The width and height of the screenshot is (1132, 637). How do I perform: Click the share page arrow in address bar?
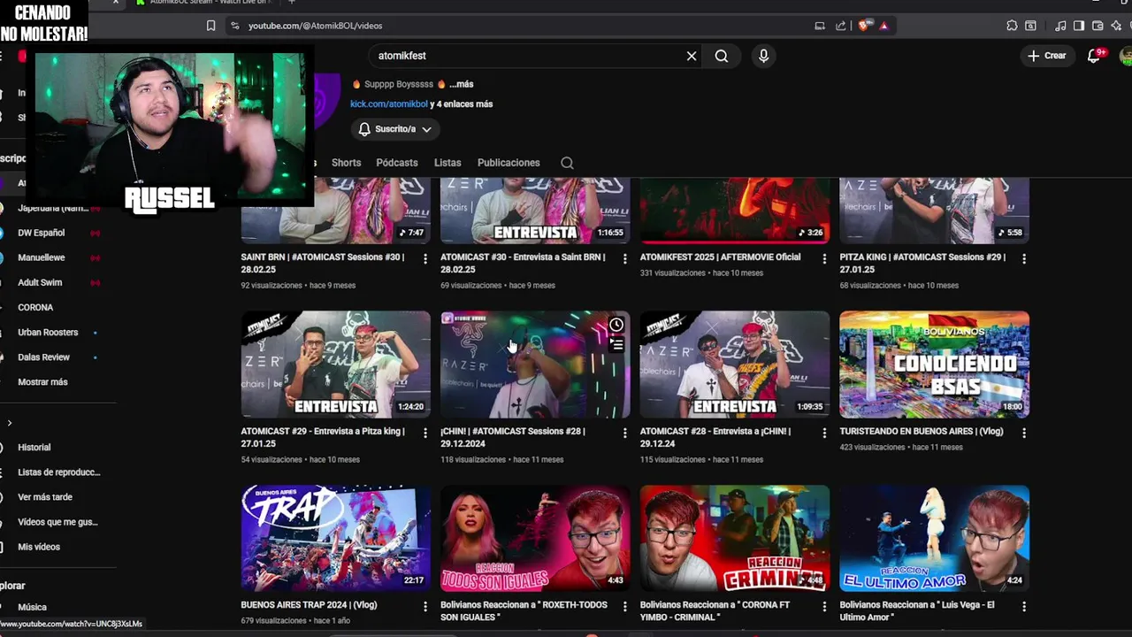(840, 26)
